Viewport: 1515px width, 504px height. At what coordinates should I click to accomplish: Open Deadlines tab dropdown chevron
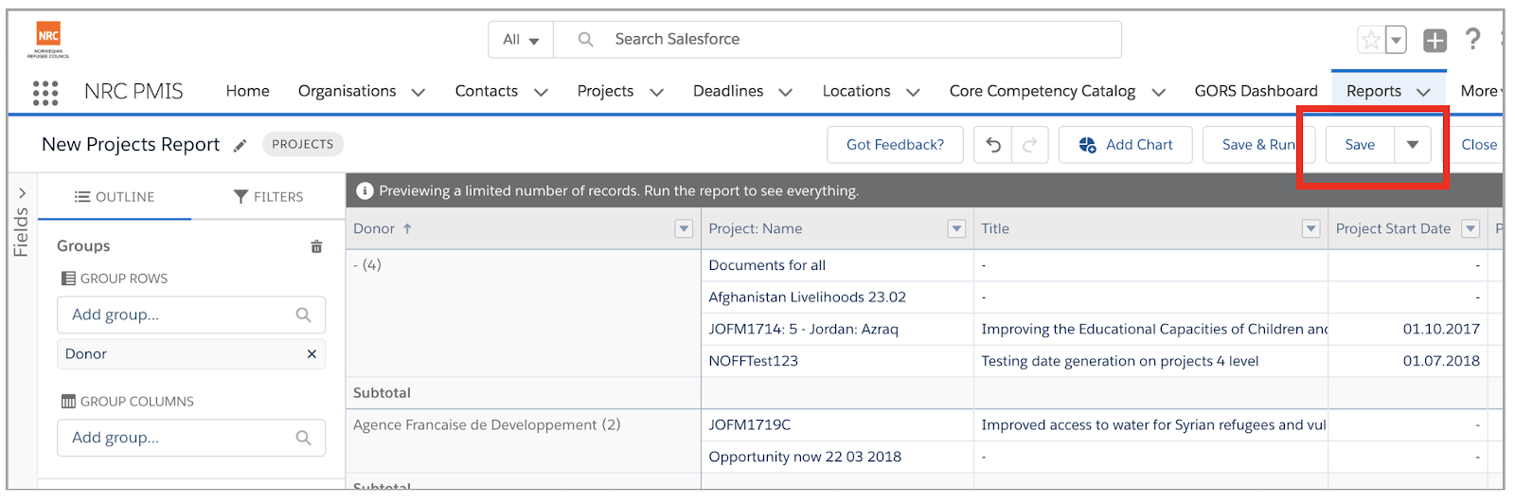tap(786, 92)
